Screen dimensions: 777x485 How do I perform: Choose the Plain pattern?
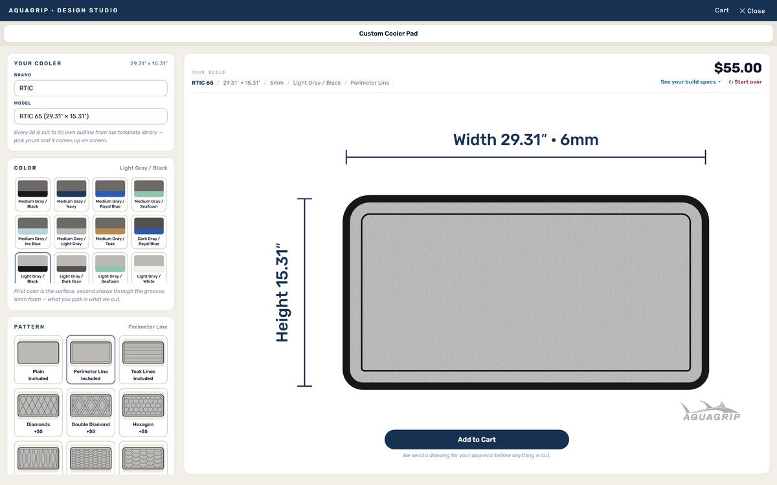pos(38,360)
